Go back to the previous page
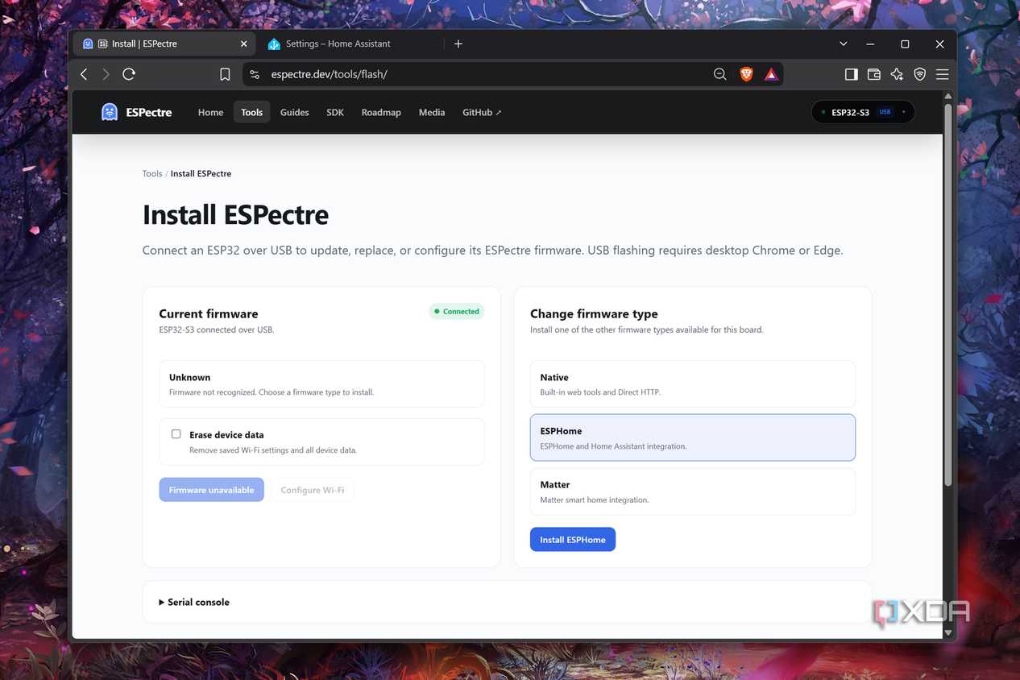 [x=84, y=74]
